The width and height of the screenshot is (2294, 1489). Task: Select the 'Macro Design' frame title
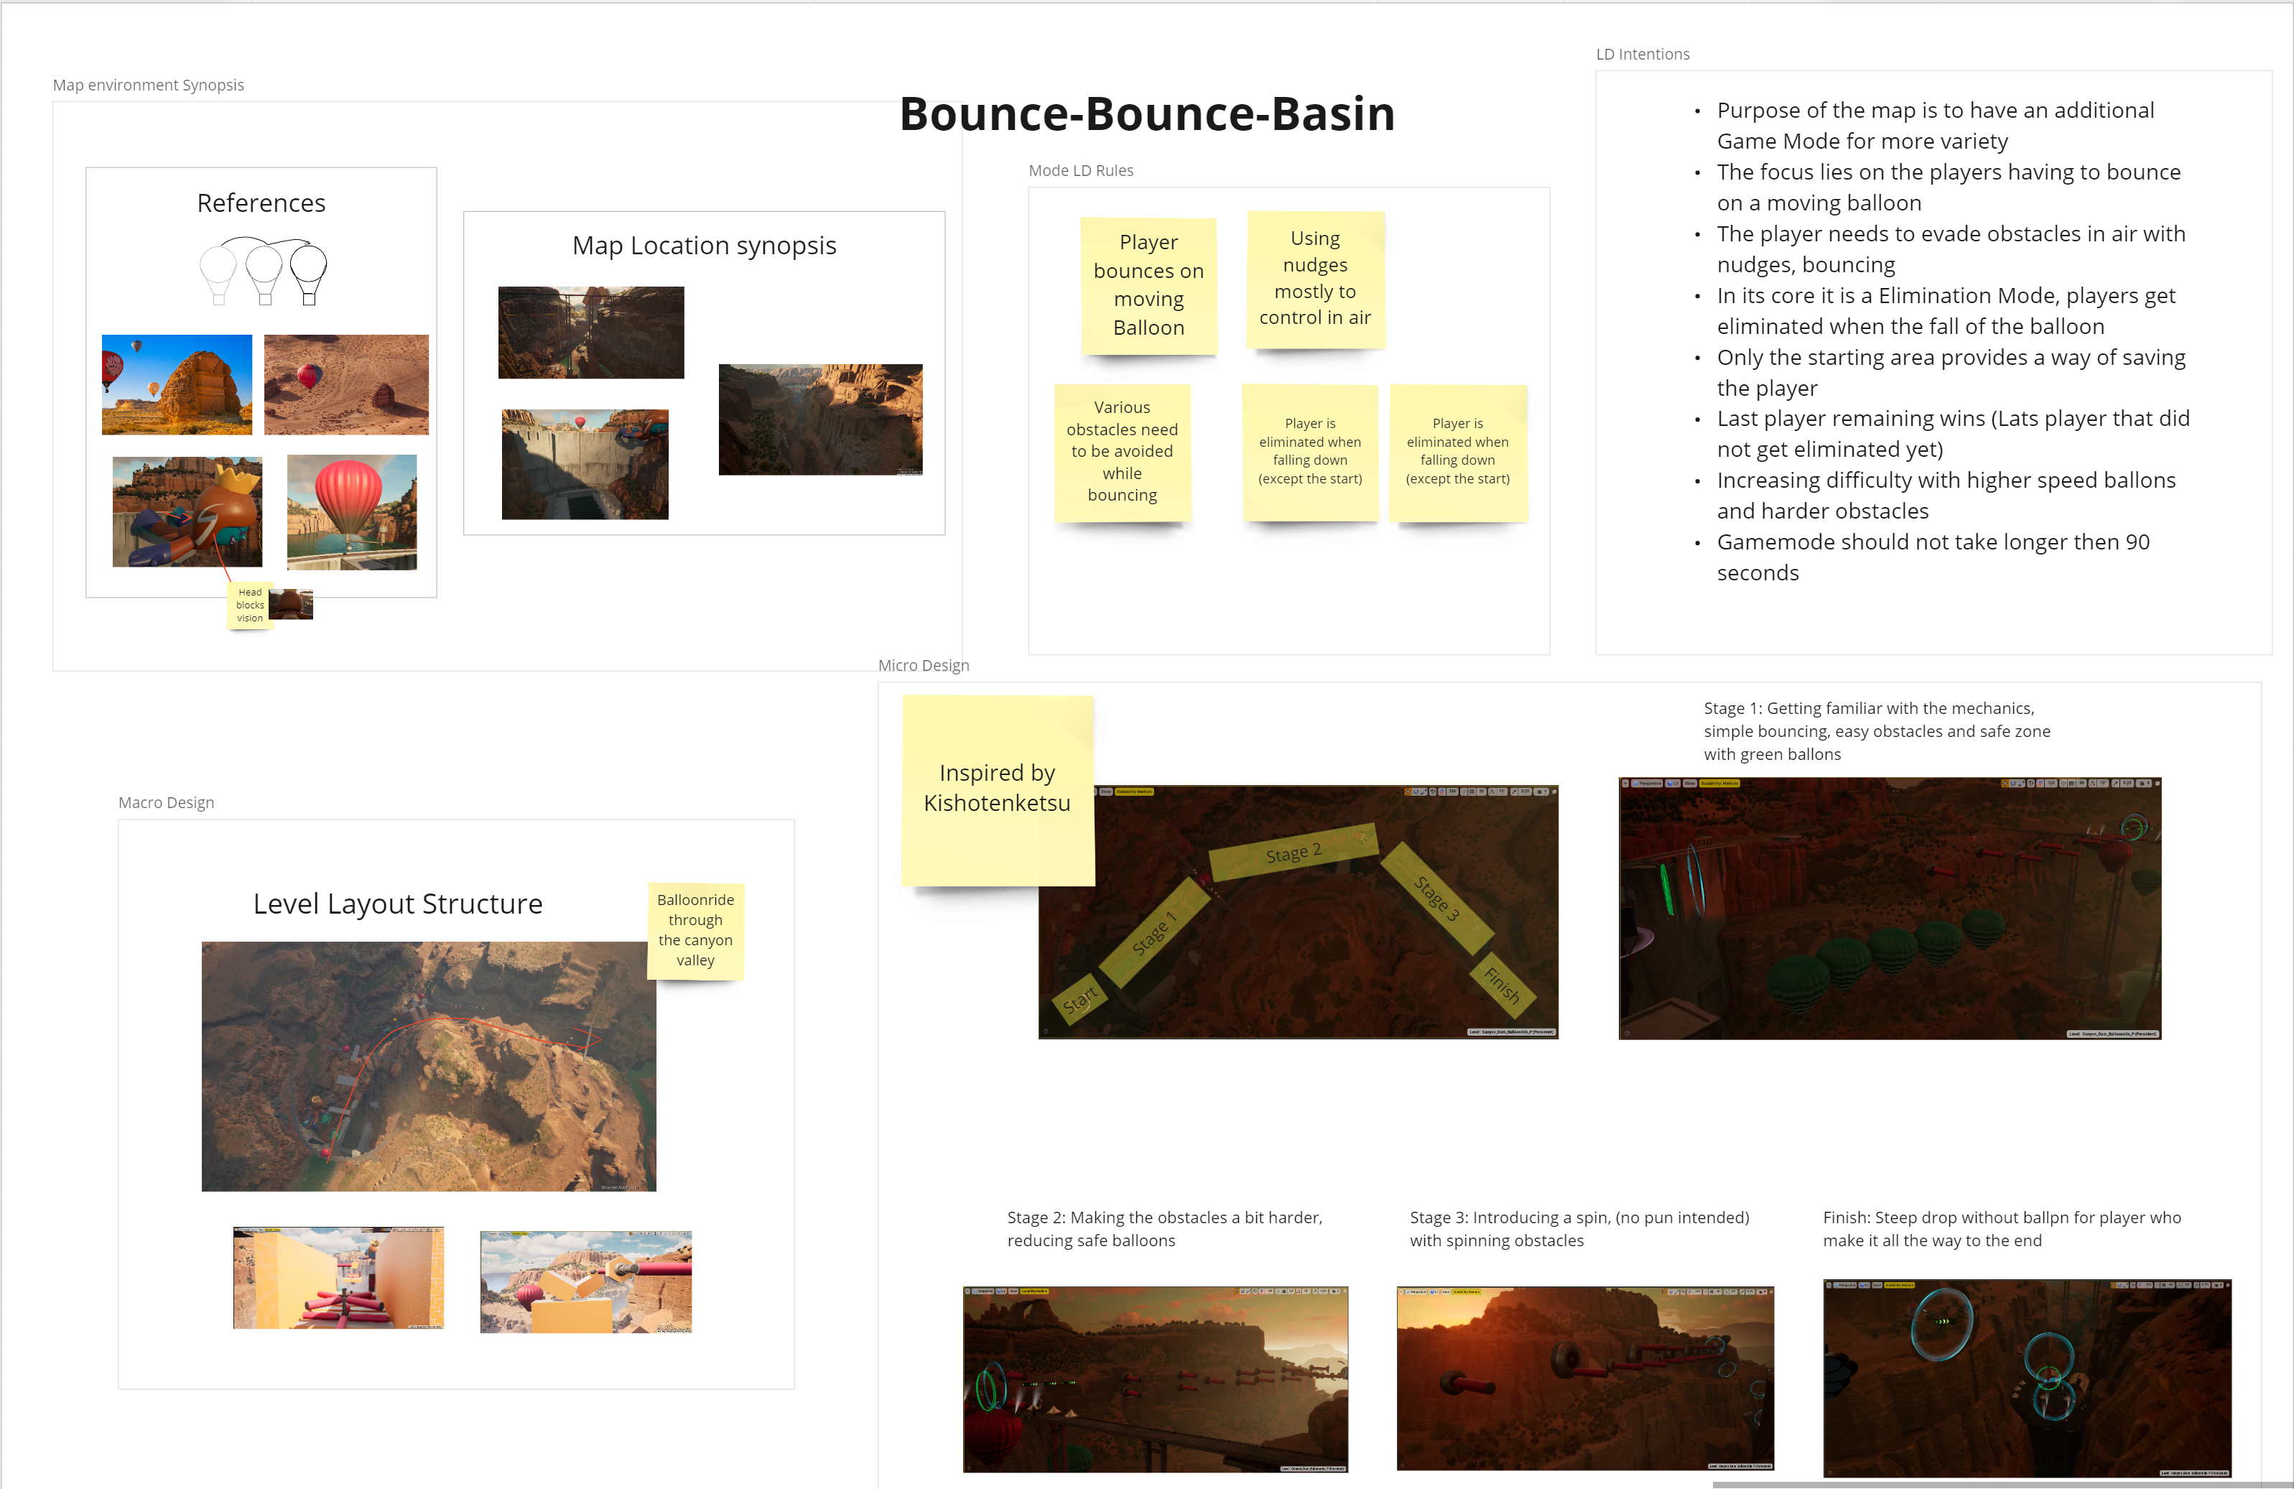pos(166,803)
